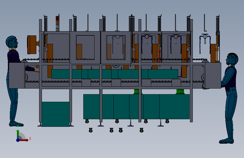Screen dimensions: 244x158
Task: Select the gray end cover held by left mannequin
Action: pos(17,76)
